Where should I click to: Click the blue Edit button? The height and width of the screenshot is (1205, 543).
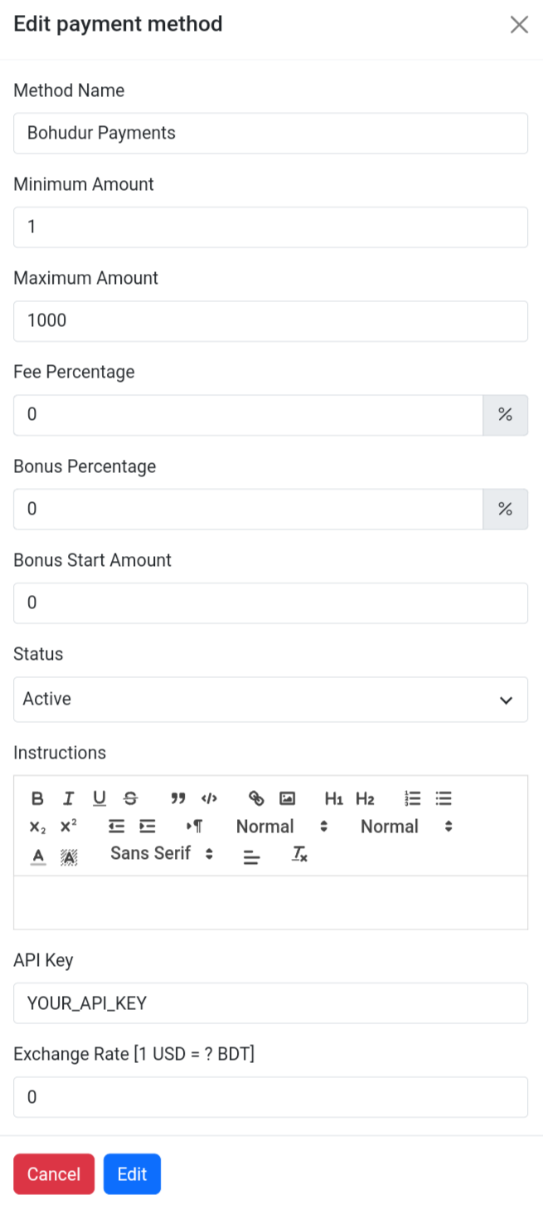pos(132,1174)
